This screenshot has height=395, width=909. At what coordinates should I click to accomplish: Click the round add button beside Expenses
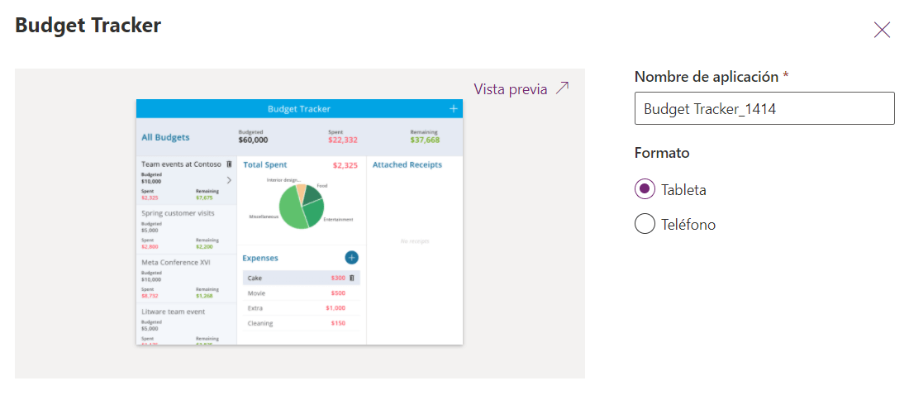tap(351, 258)
